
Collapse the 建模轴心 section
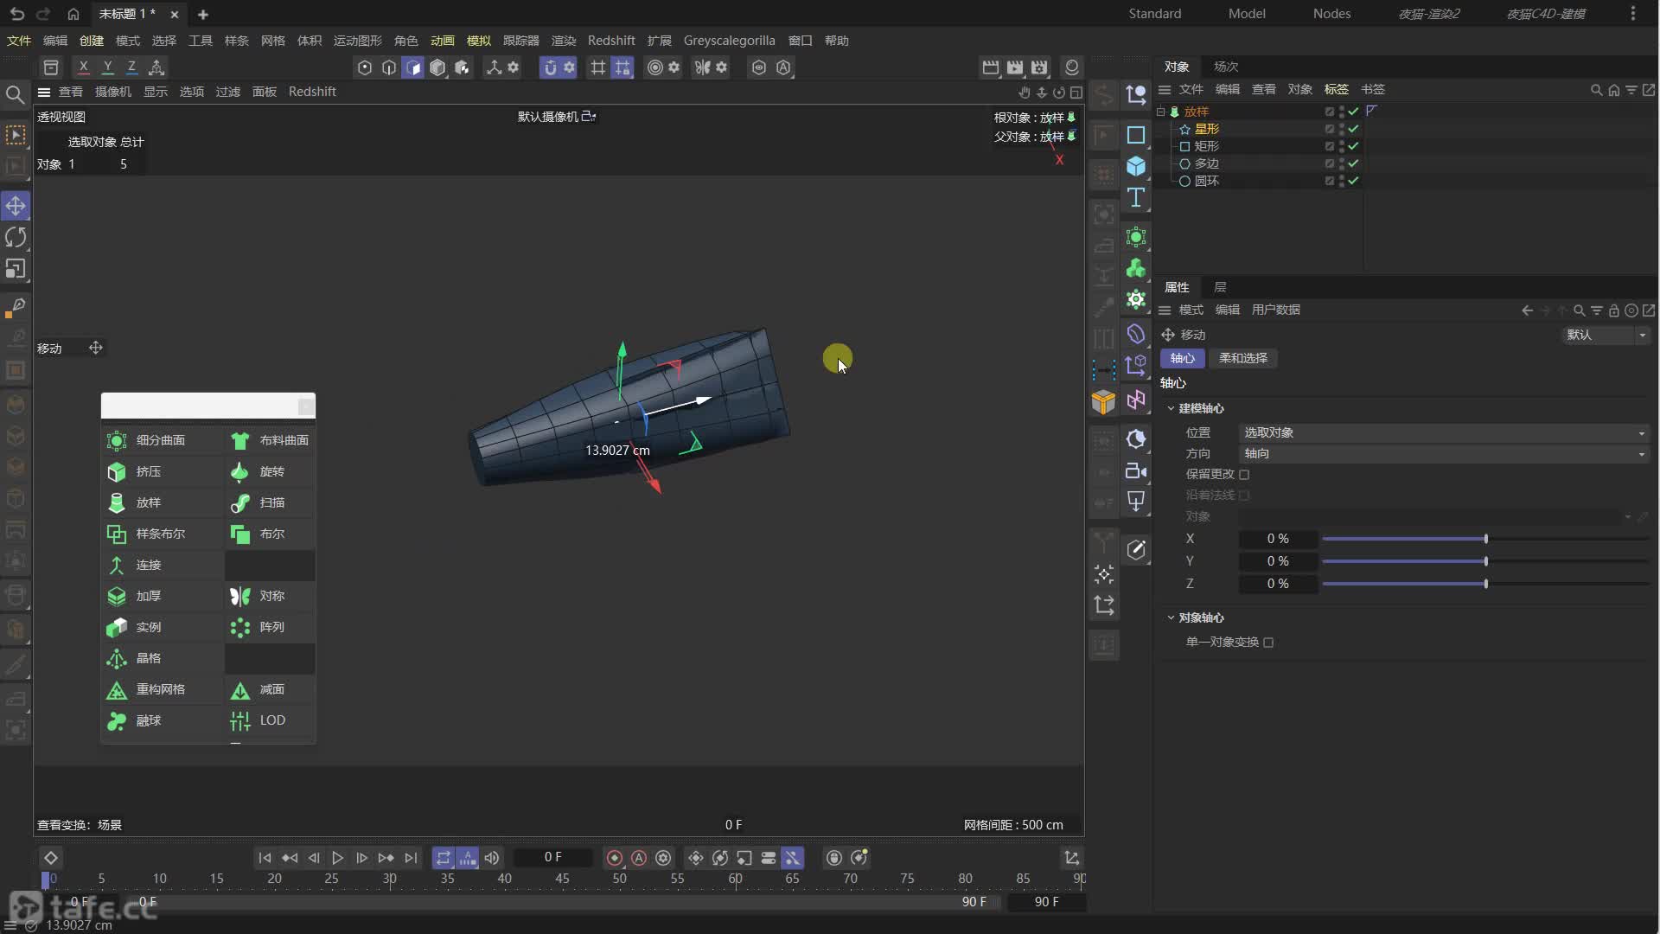(x=1171, y=408)
